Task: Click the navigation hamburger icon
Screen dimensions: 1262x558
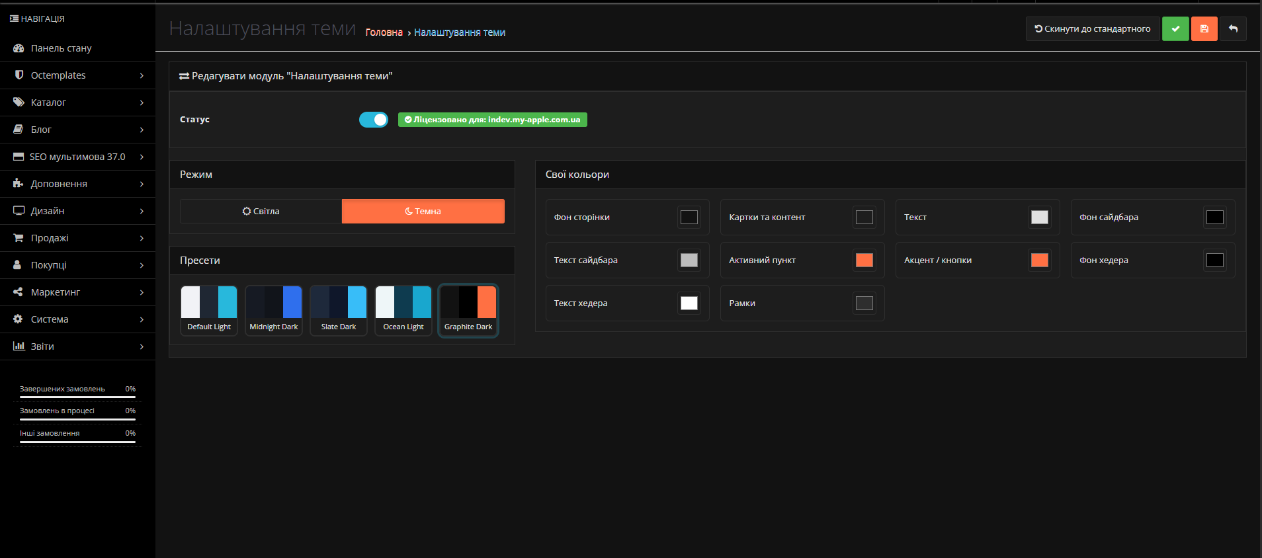Action: (x=14, y=19)
